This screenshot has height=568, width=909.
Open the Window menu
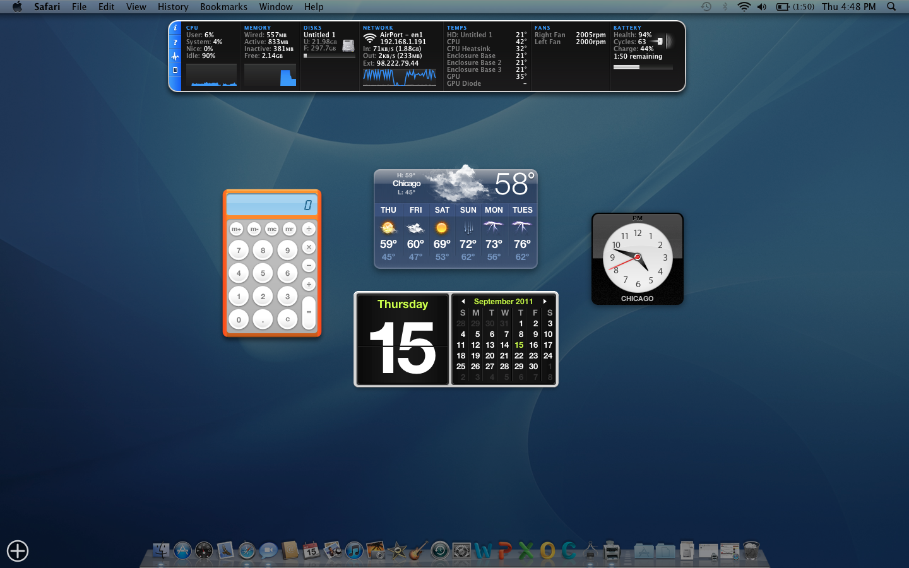(x=276, y=6)
